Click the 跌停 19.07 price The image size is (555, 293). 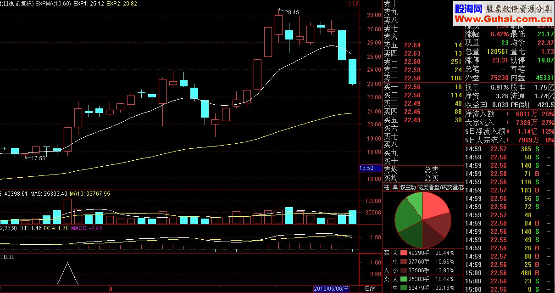point(545,60)
